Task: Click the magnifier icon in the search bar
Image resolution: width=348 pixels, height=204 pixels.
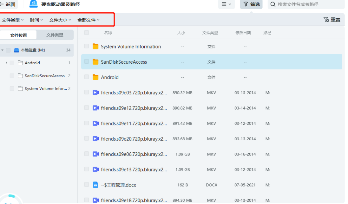Action: 272,4
